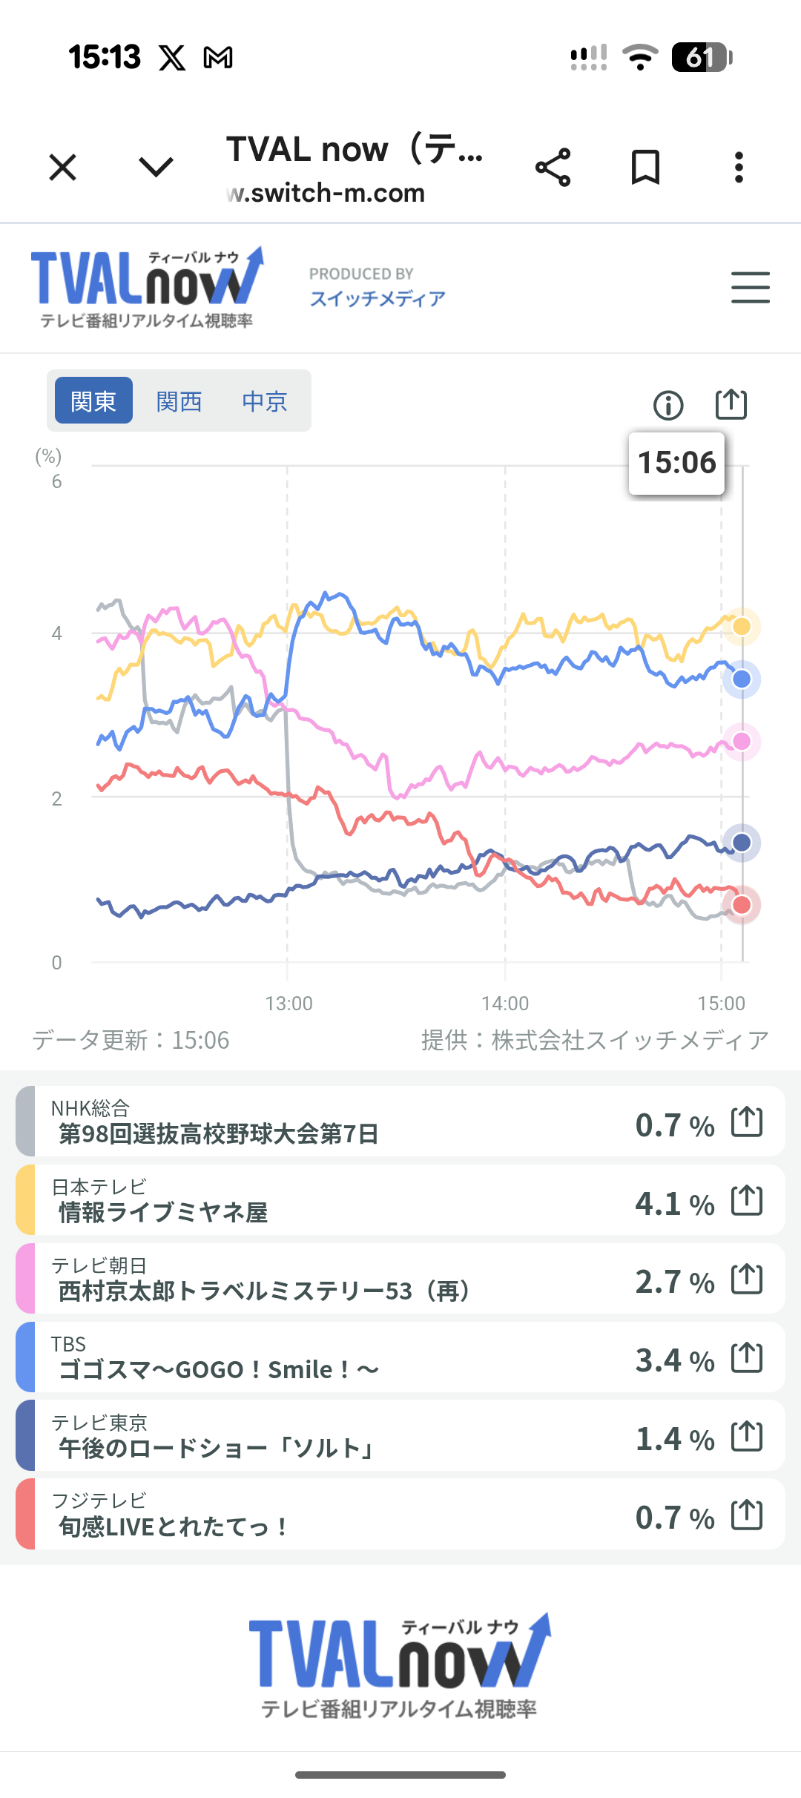
Task: Share the テレビ朝日 rating row
Action: coord(747,1279)
